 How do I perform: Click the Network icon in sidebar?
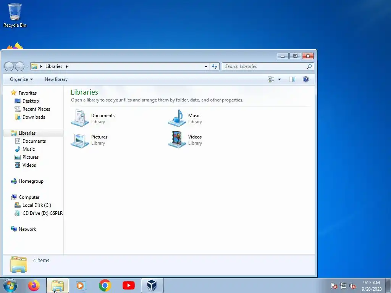[14, 229]
